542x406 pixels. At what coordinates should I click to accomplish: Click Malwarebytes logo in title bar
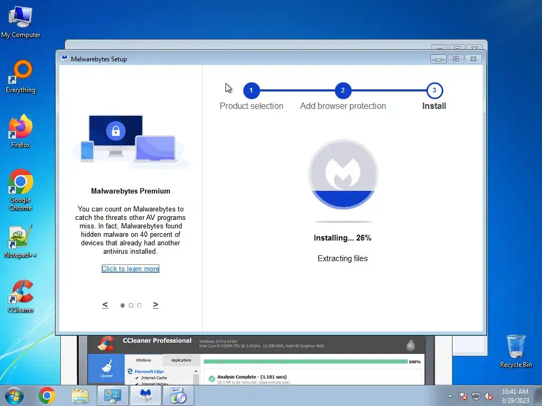pyautogui.click(x=65, y=59)
